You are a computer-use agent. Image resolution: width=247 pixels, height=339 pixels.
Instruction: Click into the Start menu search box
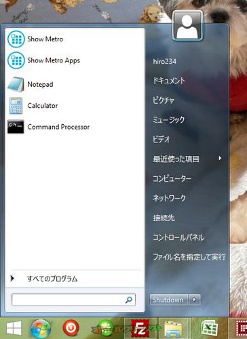(x=73, y=300)
